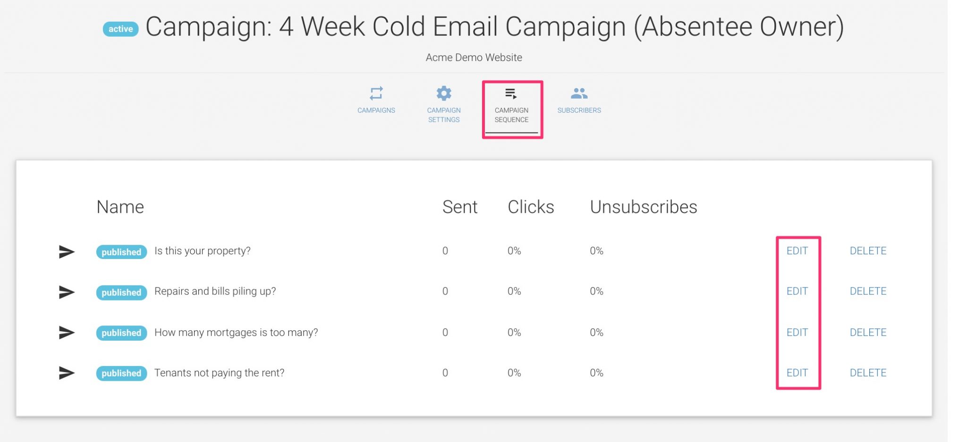967x442 pixels.
Task: Delete the 'Repairs and bills piling up?' email
Action: [x=868, y=292]
